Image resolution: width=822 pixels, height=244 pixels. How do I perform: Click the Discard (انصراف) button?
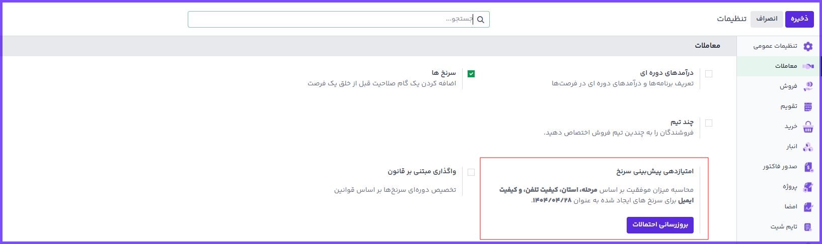click(x=767, y=19)
